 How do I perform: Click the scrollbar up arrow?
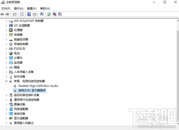coord(178,21)
